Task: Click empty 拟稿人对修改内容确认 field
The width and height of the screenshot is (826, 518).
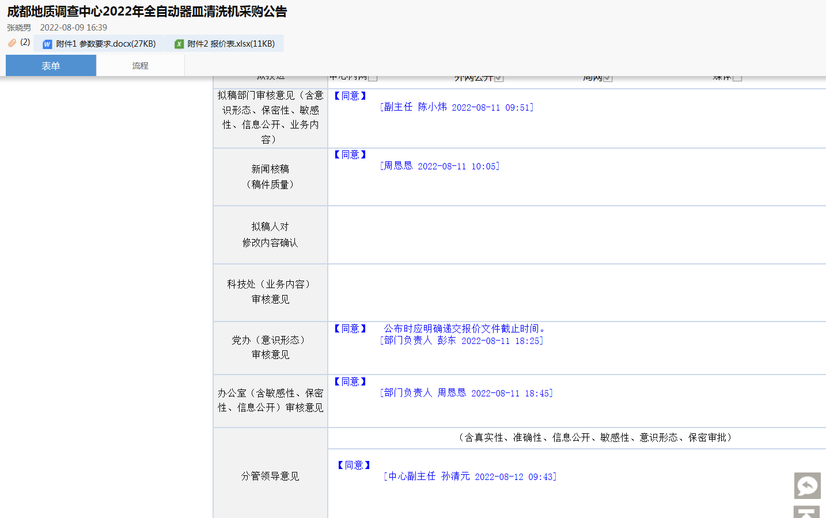Action: (x=576, y=235)
